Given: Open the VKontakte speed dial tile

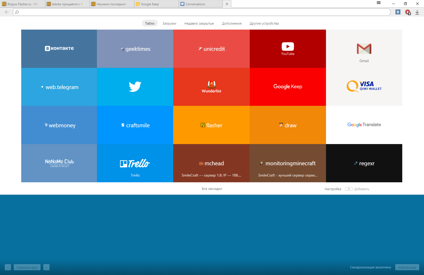Looking at the screenshot, I should click(x=59, y=49).
